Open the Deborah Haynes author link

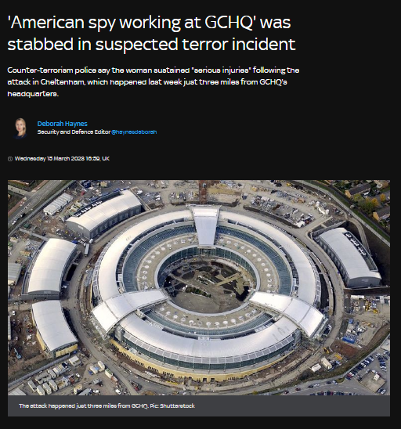pyautogui.click(x=62, y=124)
